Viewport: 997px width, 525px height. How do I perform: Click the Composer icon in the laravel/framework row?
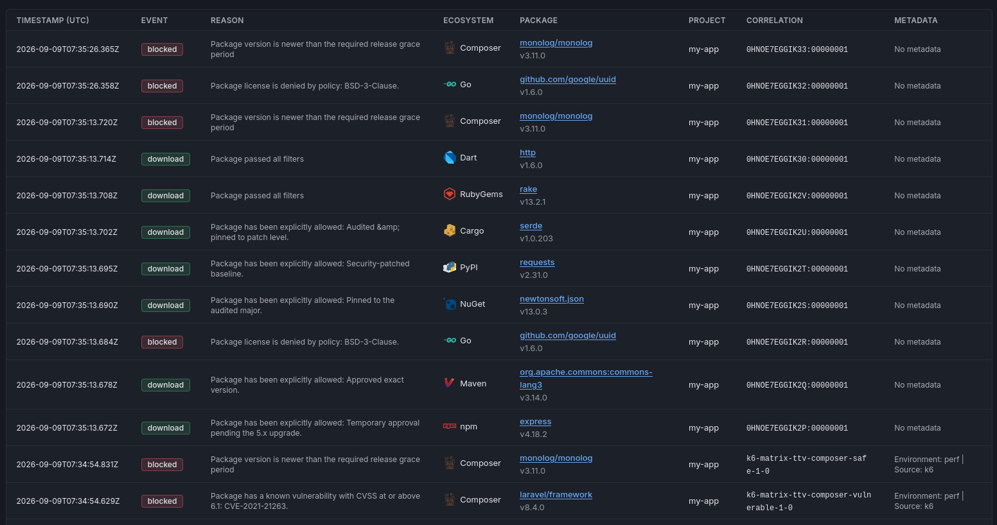coord(450,500)
